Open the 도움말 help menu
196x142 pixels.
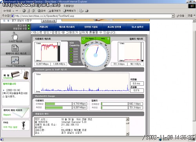[69, 6]
